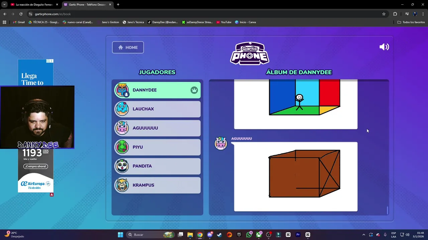Open the ad info icon on the banner
This screenshot has height=240, width=428.
pyautogui.click(x=48, y=61)
